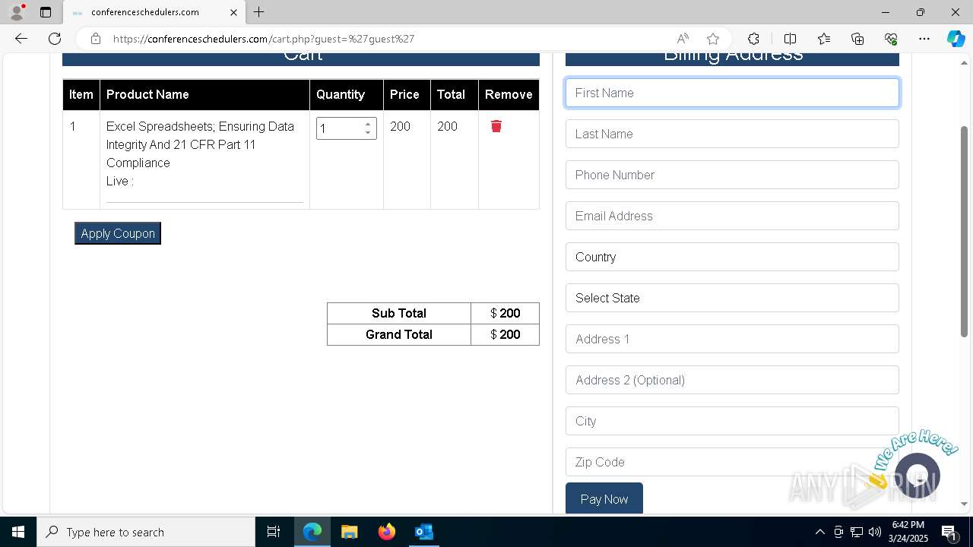973x547 pixels.
Task: Click the browser address bar URL
Action: pos(264,39)
